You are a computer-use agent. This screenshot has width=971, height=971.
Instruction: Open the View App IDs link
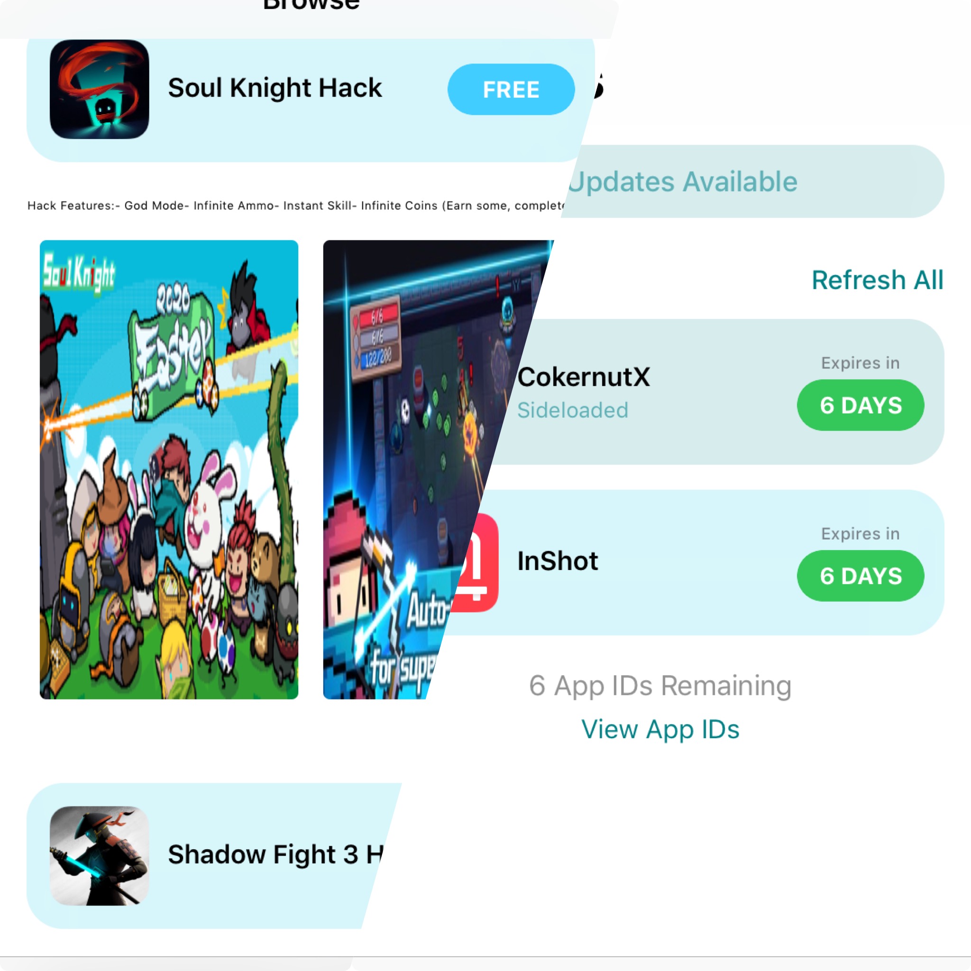click(x=660, y=729)
